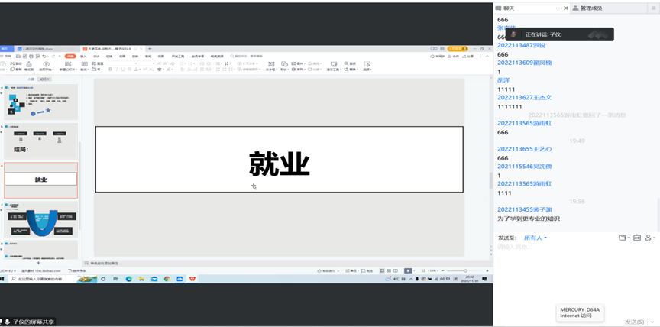Click the WPS Office icon in taskbar
Image resolution: width=660 pixels, height=327 pixels.
pos(192,279)
